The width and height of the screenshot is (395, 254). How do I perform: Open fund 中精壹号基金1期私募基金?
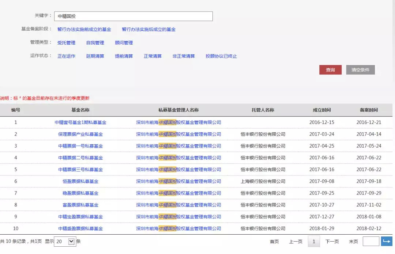tap(80, 122)
